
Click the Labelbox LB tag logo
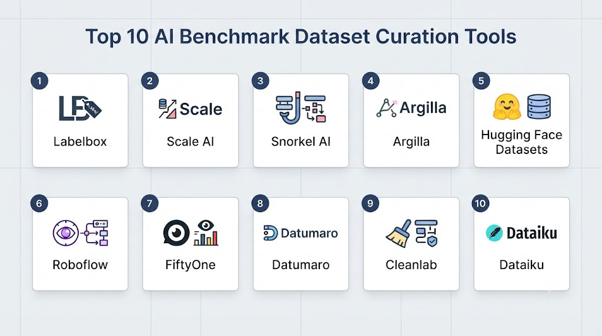80,109
